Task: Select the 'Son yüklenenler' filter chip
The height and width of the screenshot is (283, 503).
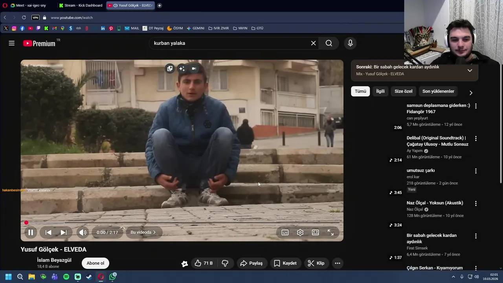Action: tap(438, 91)
